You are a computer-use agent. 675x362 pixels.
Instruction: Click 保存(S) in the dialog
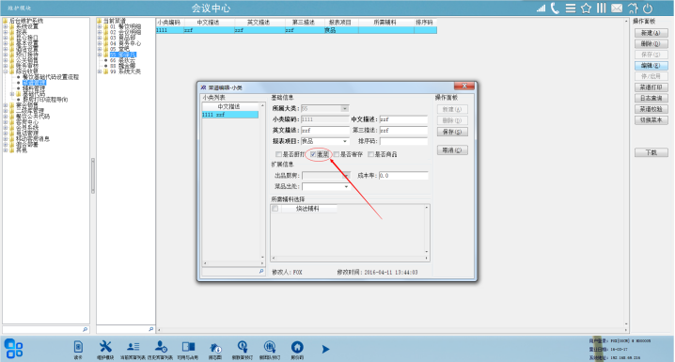[452, 132]
